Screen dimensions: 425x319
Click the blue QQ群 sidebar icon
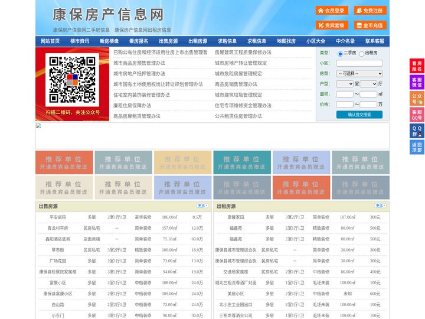417,131
